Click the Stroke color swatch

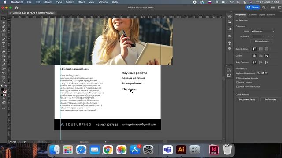pyautogui.click(x=5, y=91)
